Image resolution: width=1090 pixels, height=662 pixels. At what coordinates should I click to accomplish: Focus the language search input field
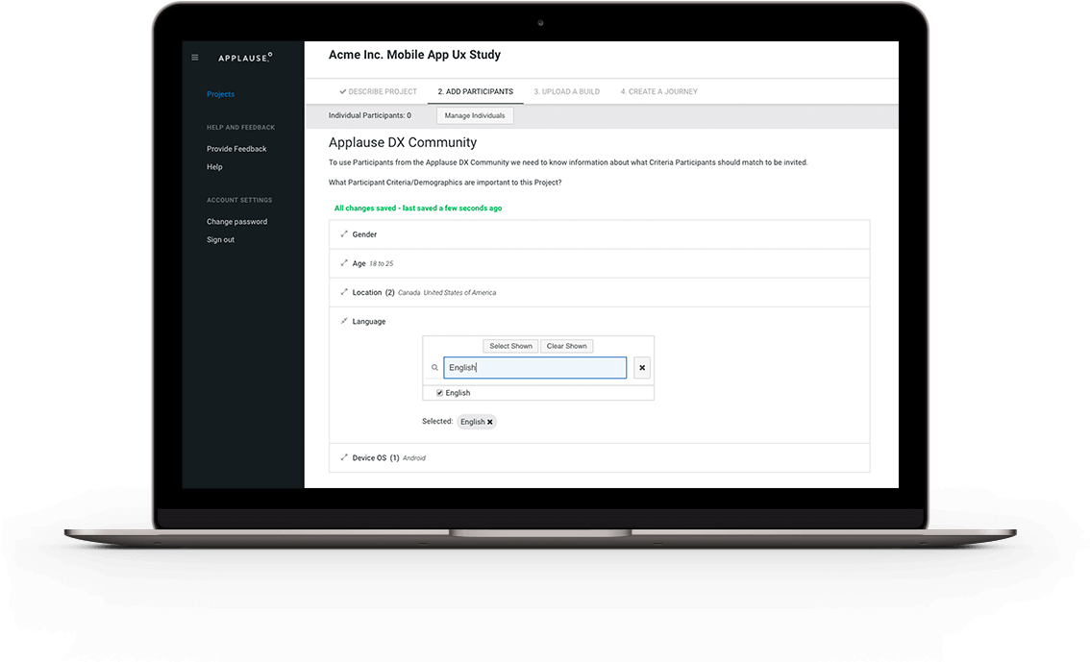point(534,368)
